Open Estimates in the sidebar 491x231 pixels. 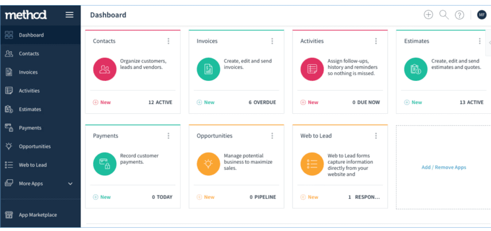pos(40,109)
